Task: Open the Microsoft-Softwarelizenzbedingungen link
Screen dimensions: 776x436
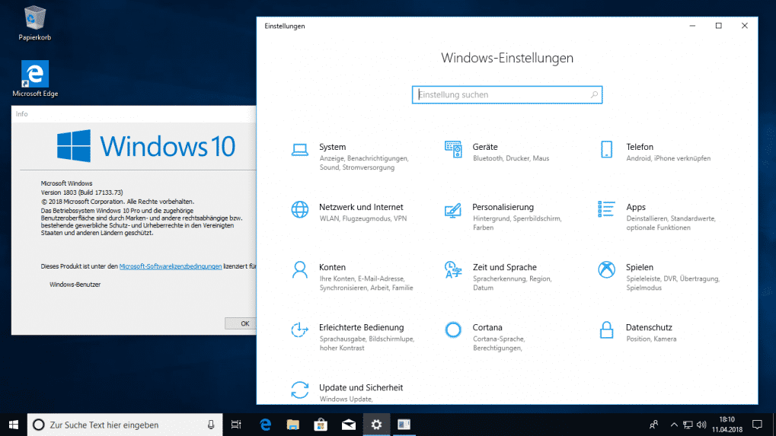Action: coord(171,266)
